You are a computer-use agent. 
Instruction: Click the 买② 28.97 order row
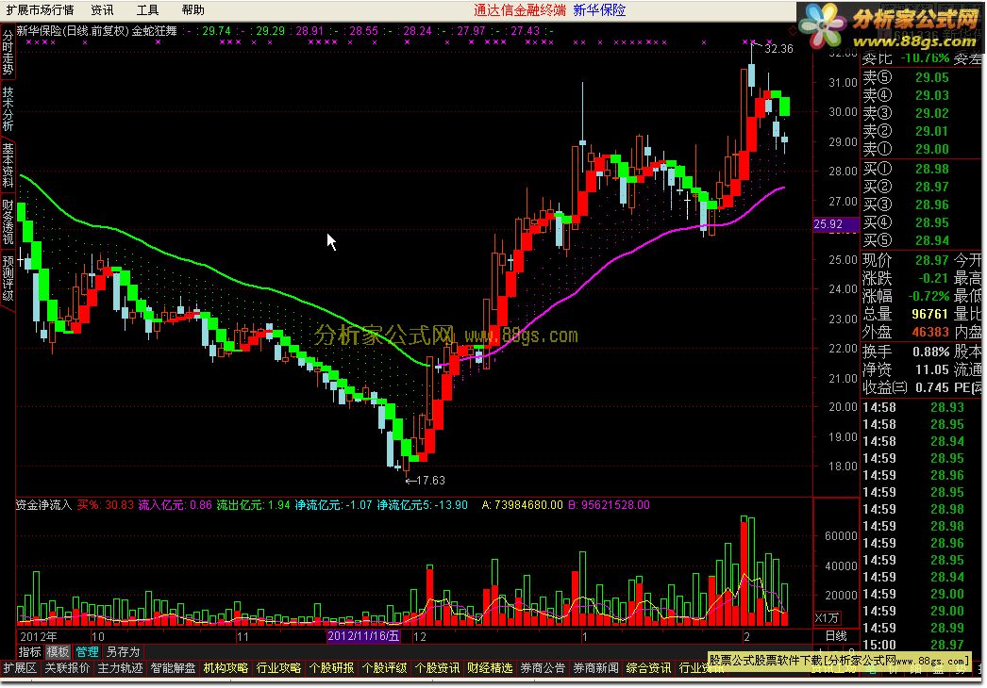coord(906,187)
